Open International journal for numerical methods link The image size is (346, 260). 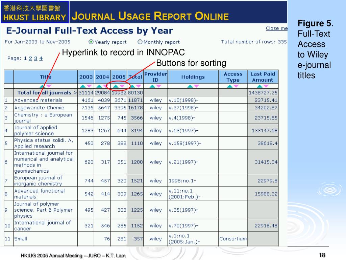(x=44, y=162)
